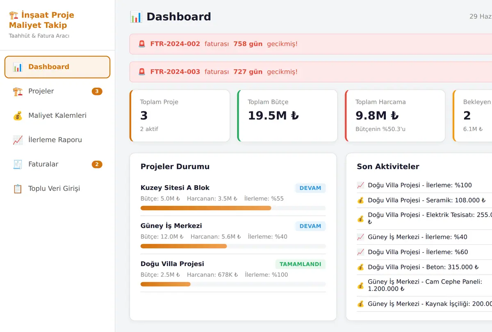Click the chart icon beside Doğu Villa İlerleme: %100
Viewport: 492px width, 332px height.
click(361, 185)
